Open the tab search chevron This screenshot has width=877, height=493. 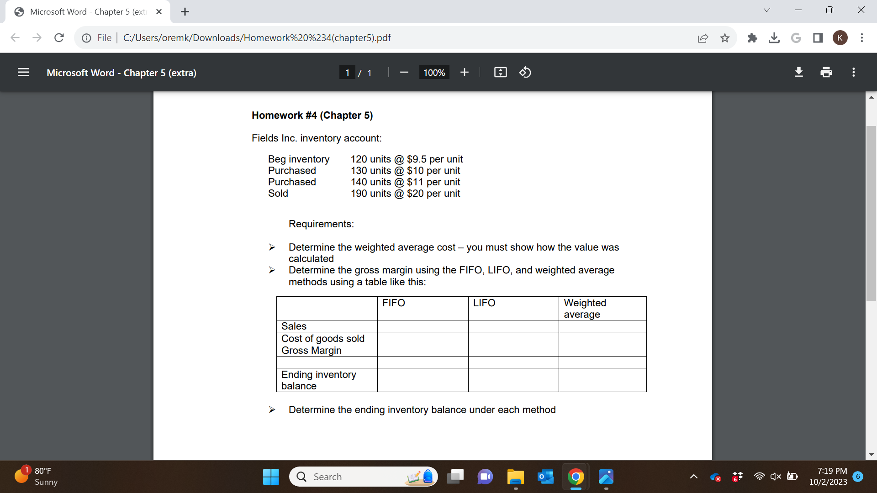coord(767,10)
